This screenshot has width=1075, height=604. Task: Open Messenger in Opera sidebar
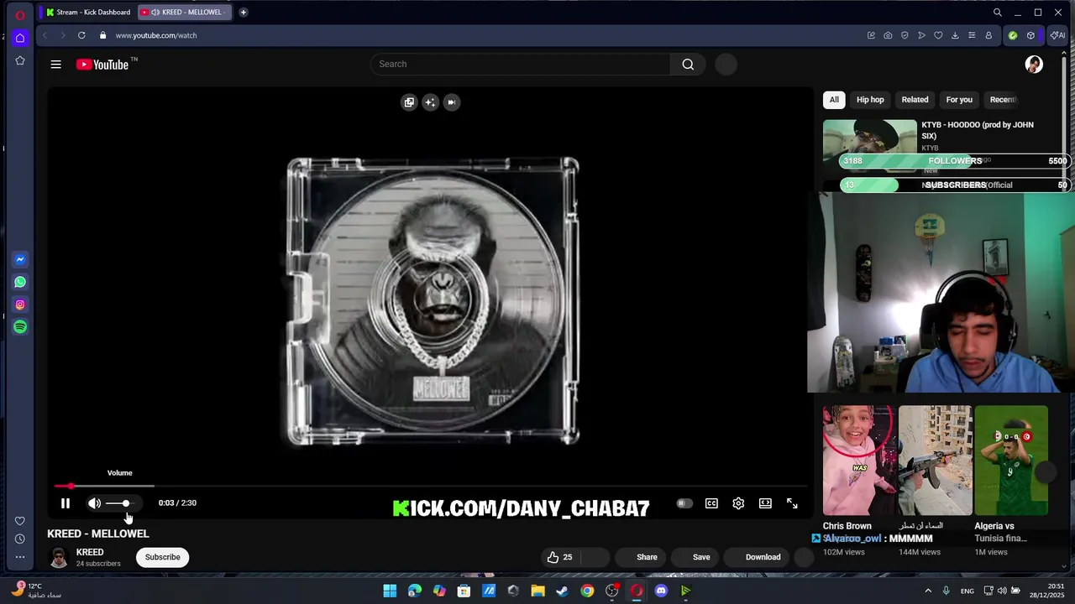[20, 260]
